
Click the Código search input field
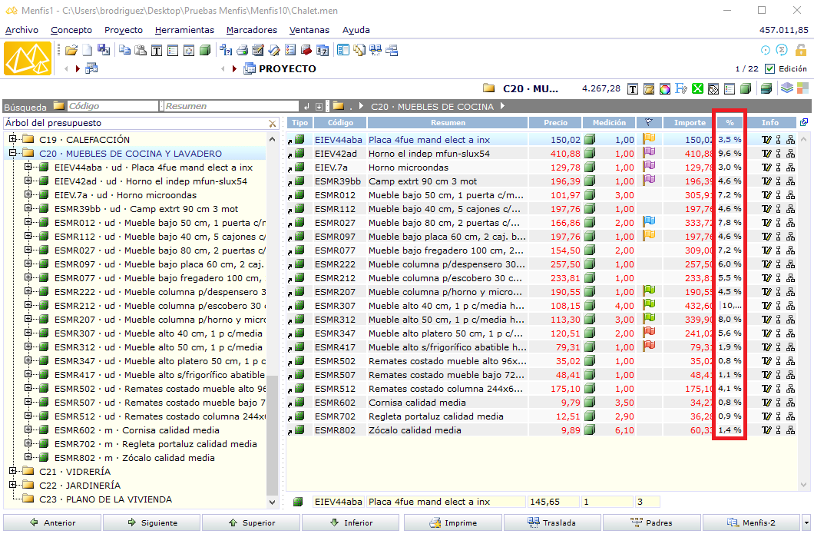tap(113, 106)
